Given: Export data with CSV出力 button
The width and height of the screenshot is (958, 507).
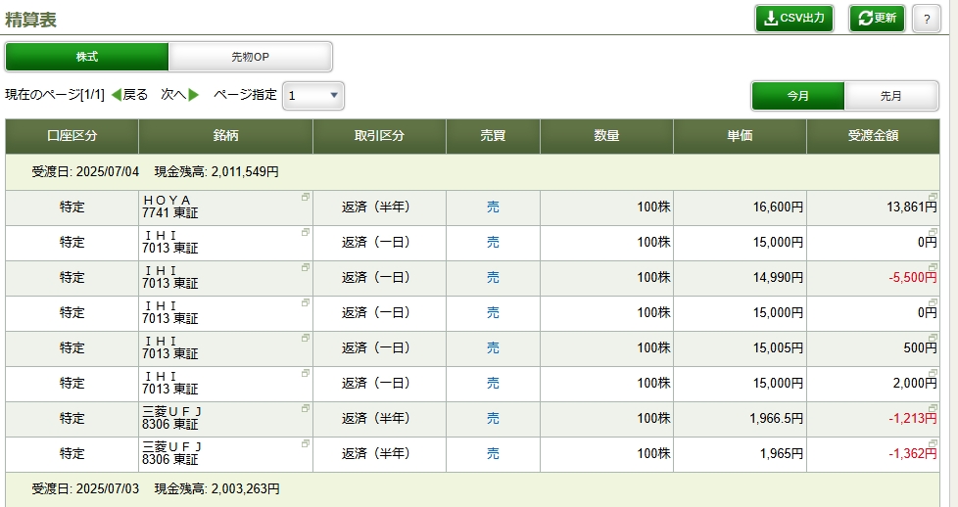Looking at the screenshot, I should tap(794, 19).
